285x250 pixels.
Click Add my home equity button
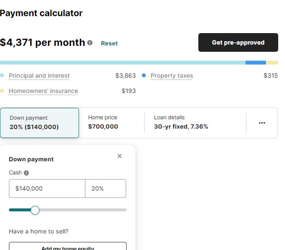[68, 246]
